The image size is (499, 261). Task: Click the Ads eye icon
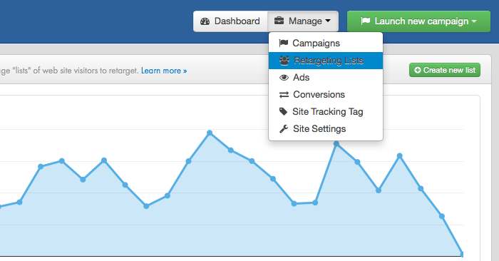pos(284,78)
